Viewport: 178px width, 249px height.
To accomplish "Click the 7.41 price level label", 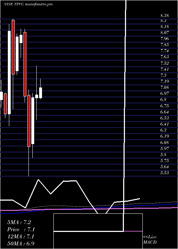I will click(x=164, y=69).
